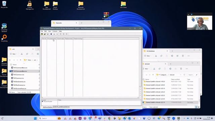Open the File menu in TopSpeed Database Scanner

pyautogui.click(x=42, y=31)
